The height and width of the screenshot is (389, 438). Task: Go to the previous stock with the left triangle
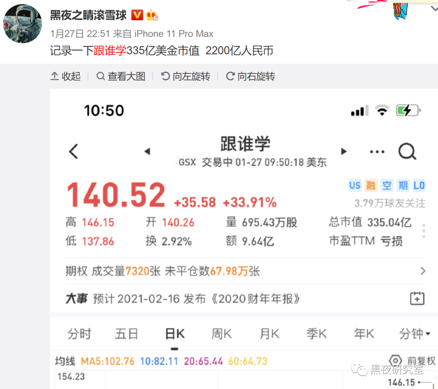147,151
